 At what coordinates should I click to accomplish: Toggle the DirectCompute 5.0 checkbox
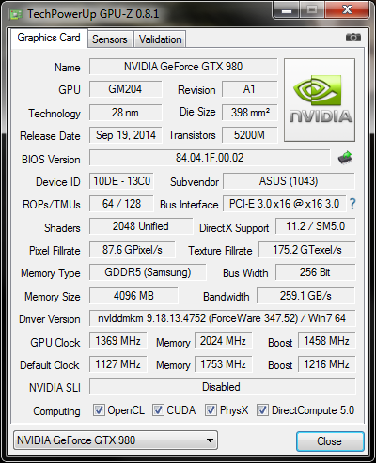click(x=262, y=410)
